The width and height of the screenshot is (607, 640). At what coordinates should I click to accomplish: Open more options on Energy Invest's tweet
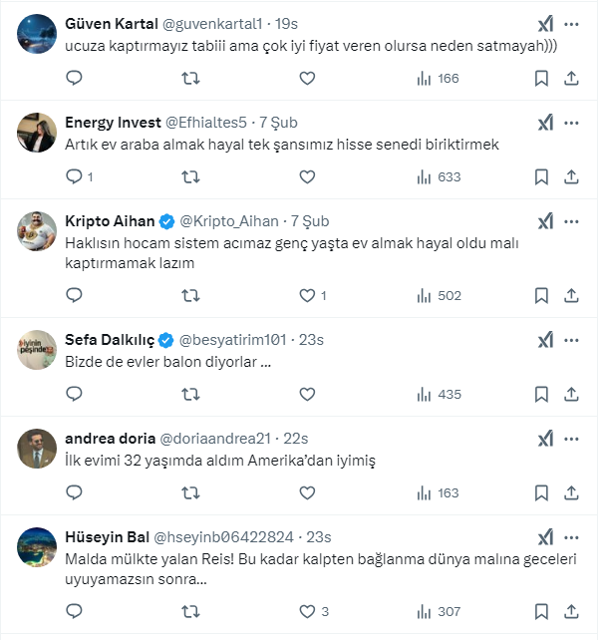point(571,123)
